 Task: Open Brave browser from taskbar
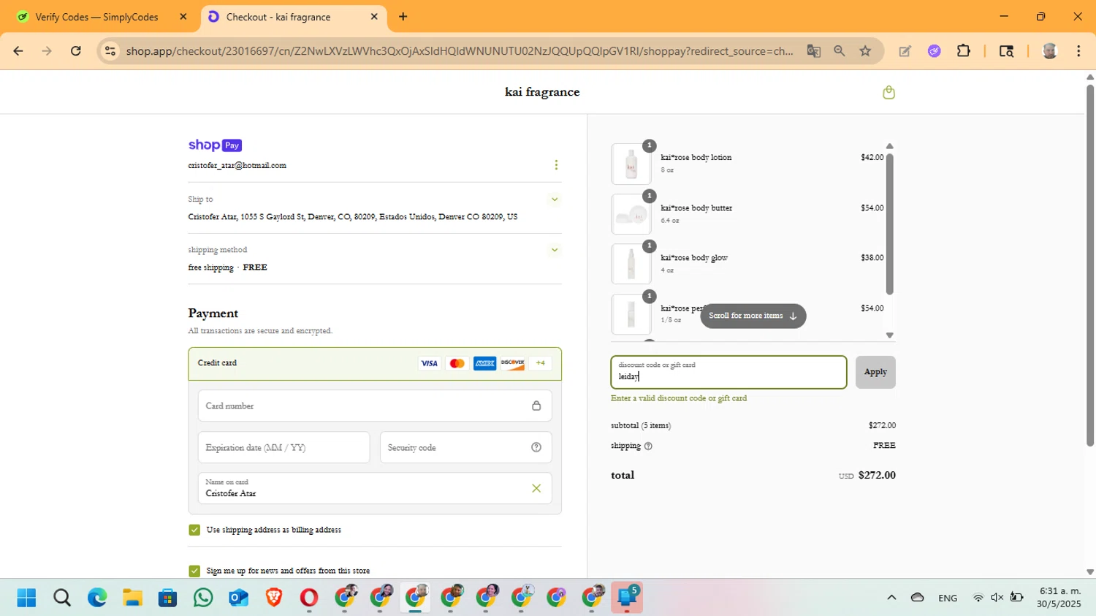tap(274, 598)
